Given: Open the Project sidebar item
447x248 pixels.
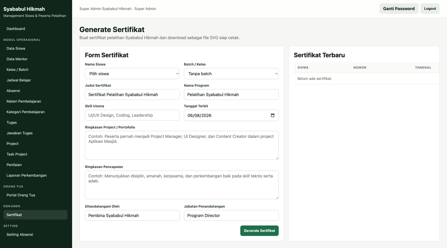Looking at the screenshot, I should click(x=35, y=144).
